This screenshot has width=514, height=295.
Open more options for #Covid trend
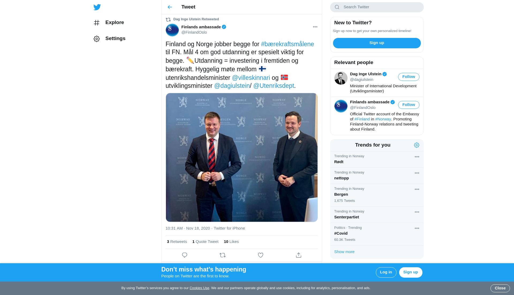point(417,229)
